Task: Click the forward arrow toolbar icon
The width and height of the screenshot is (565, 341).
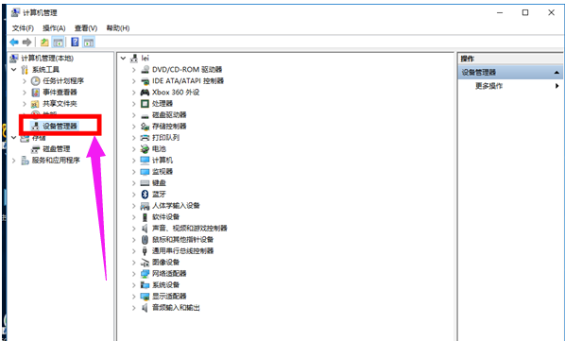Action: tap(27, 43)
